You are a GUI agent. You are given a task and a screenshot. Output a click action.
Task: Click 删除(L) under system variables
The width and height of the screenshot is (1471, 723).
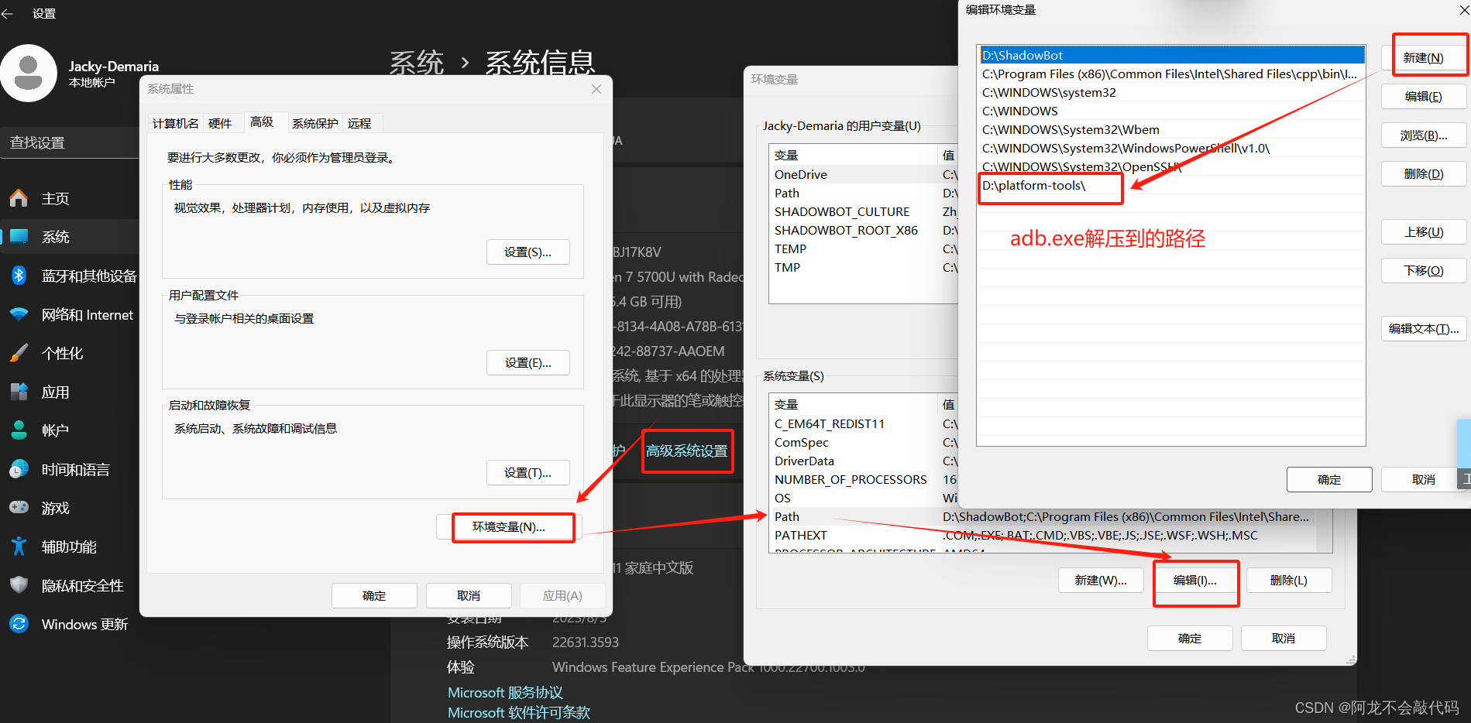(x=1289, y=581)
